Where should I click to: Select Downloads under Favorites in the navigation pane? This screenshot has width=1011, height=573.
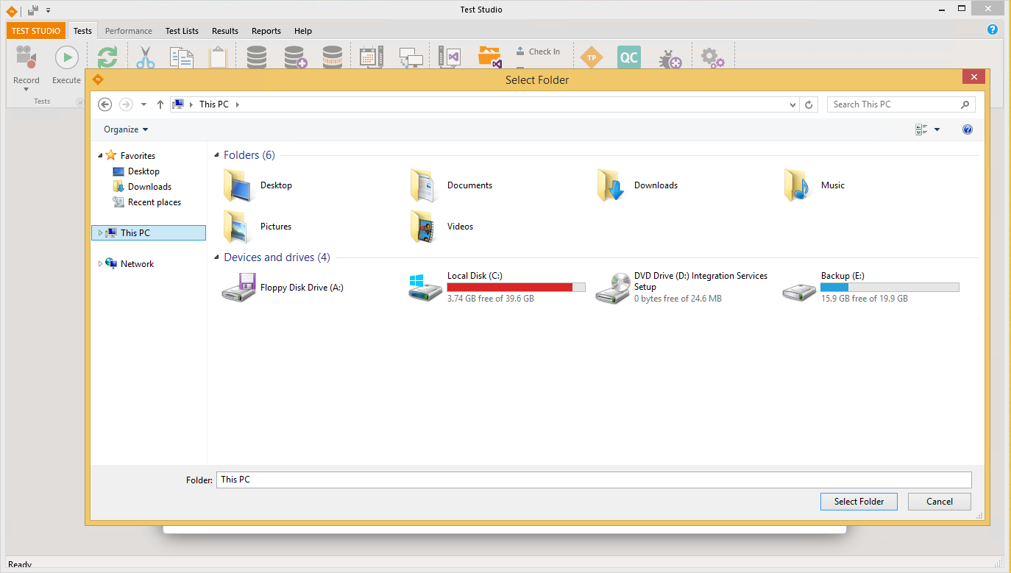coord(142,187)
